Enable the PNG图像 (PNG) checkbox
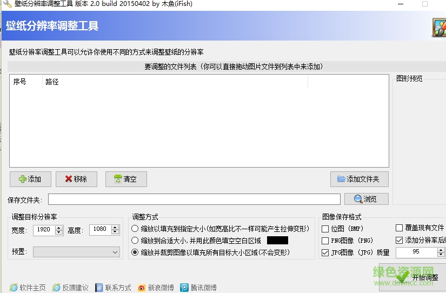Screen dimensions: 446x293 tap(325, 241)
